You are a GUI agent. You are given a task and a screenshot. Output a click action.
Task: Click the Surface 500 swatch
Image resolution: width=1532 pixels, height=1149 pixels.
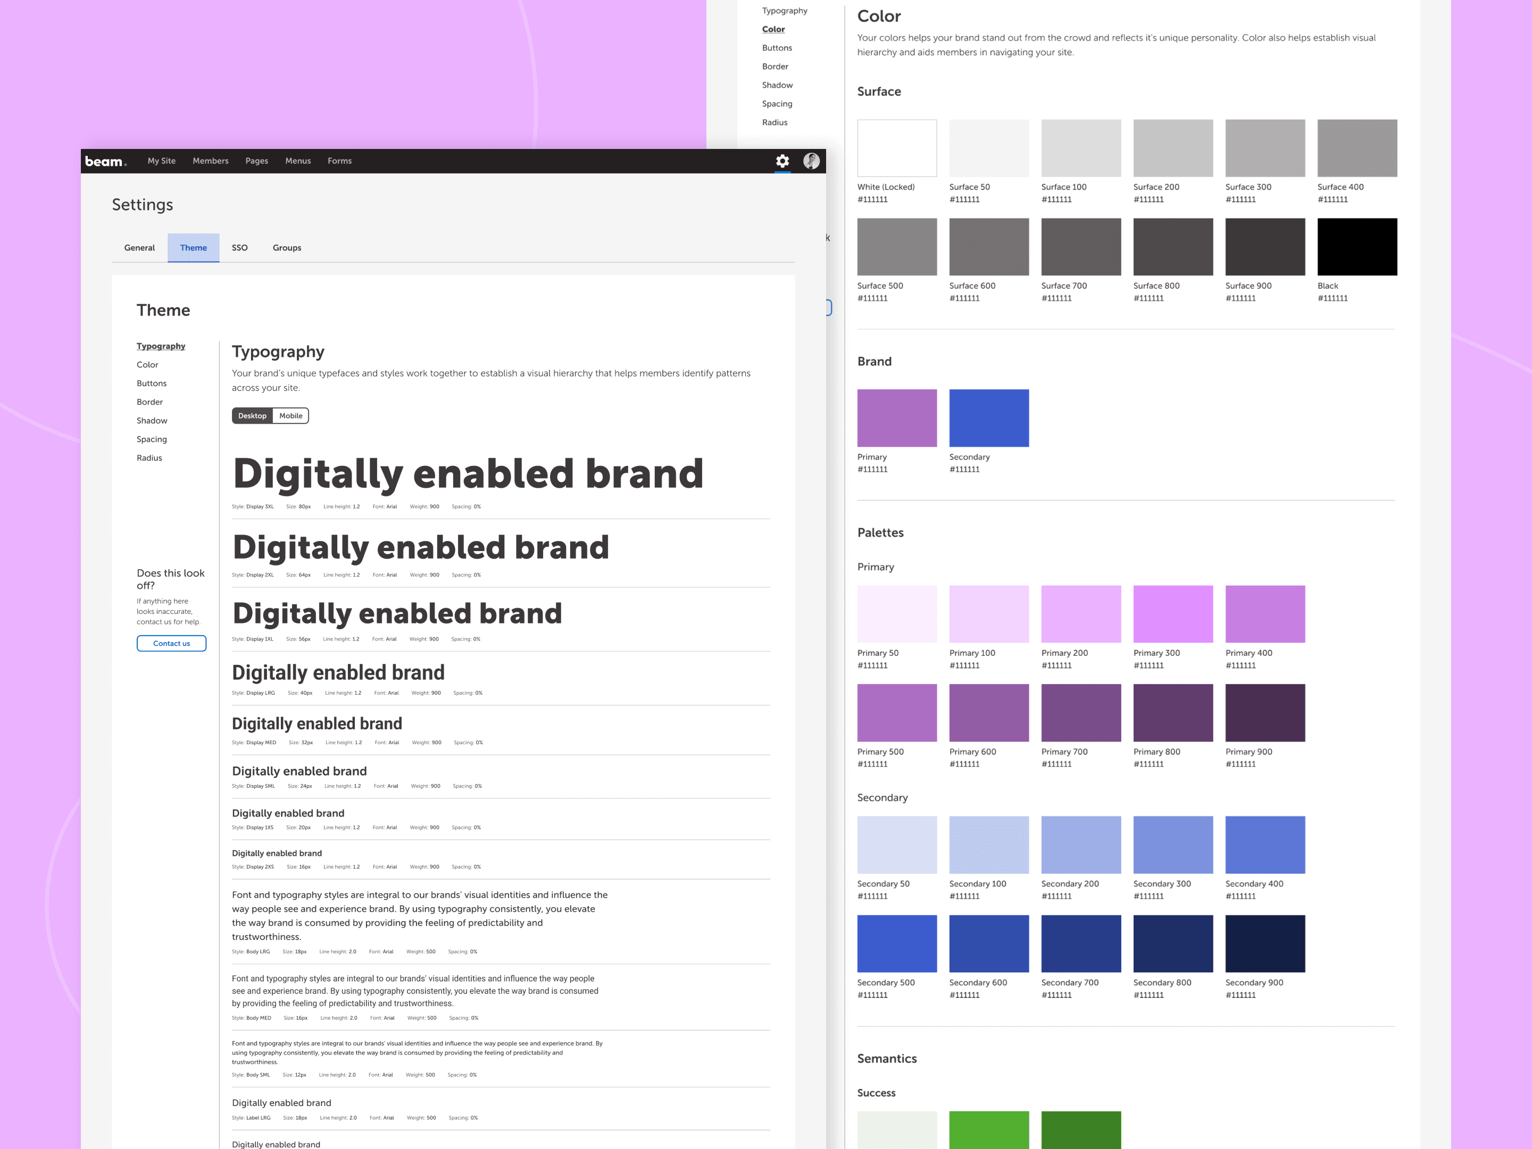897,247
